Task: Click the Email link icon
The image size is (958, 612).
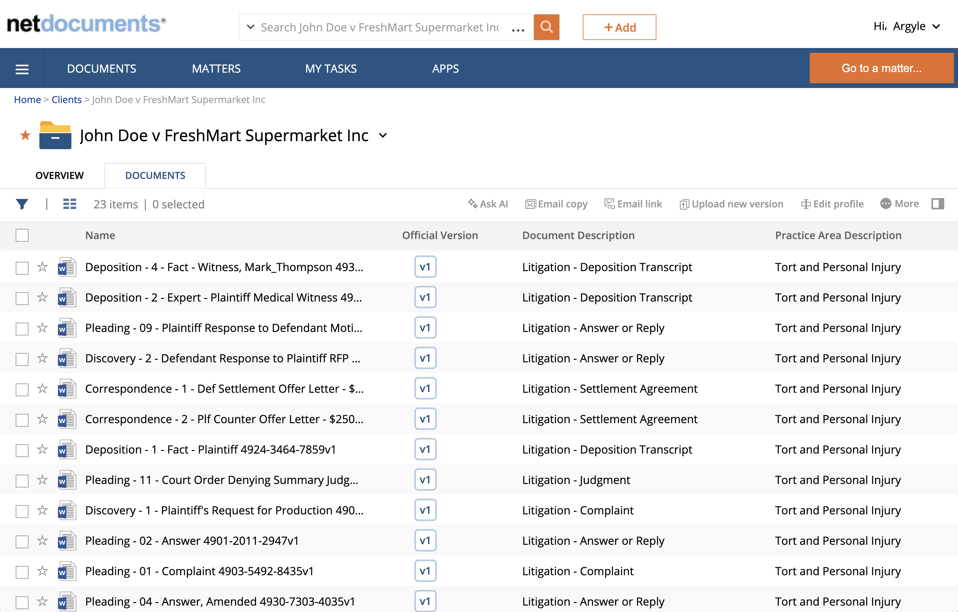Action: coord(609,204)
